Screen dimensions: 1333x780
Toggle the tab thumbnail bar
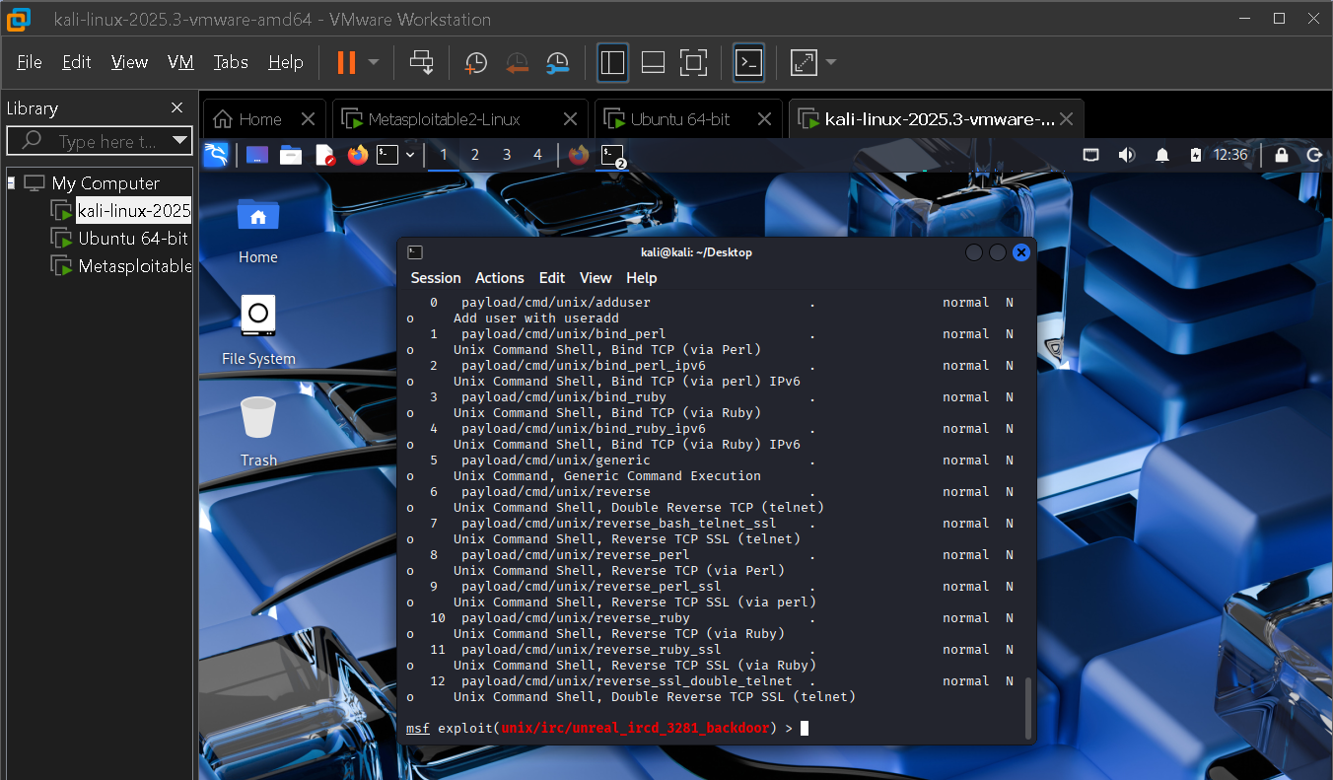653,62
